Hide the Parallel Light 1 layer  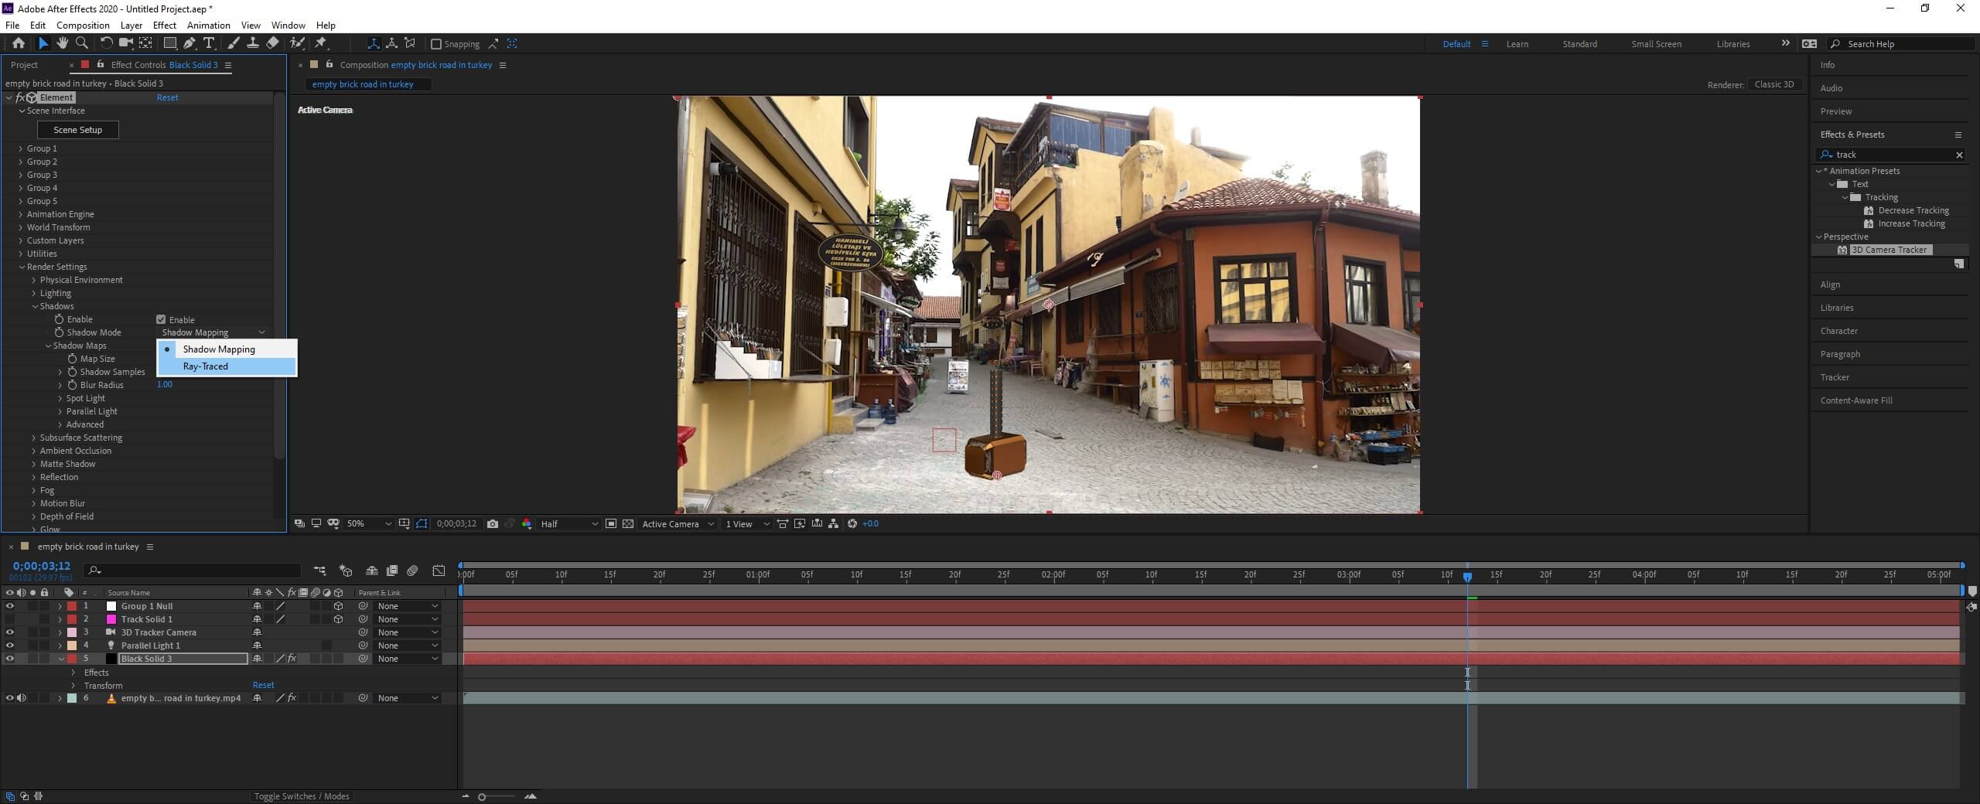pyautogui.click(x=9, y=646)
